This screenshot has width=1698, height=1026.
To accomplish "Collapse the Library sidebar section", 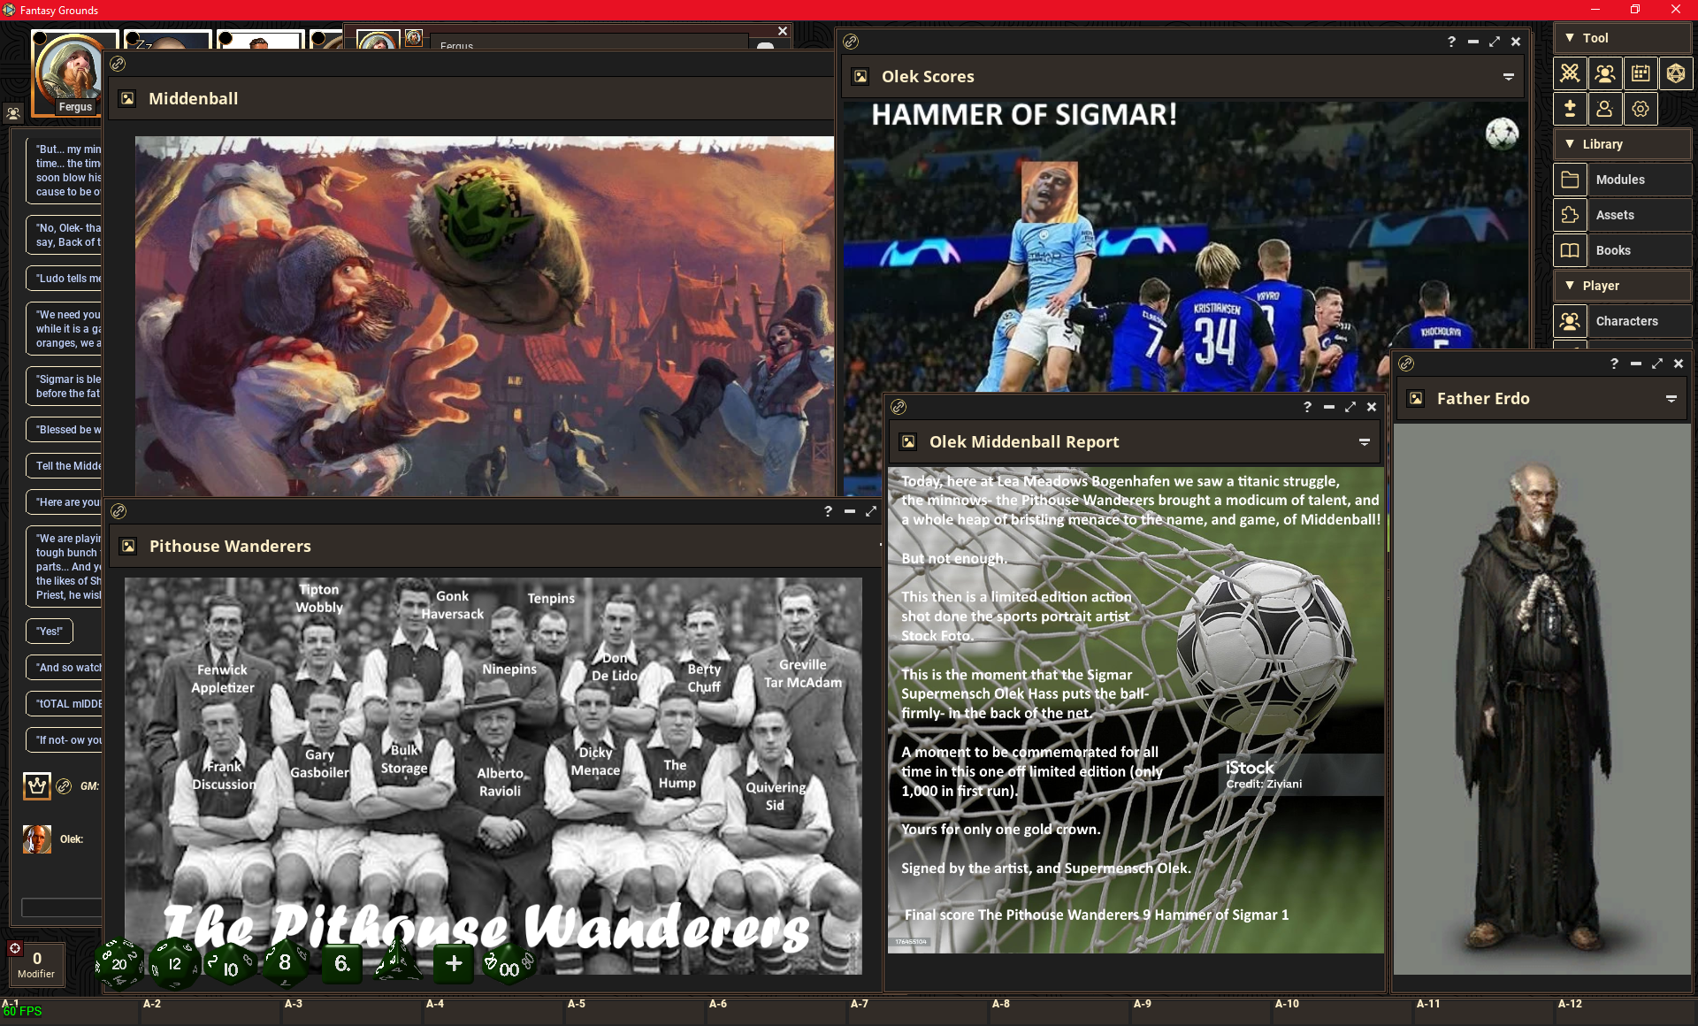I will tap(1623, 144).
